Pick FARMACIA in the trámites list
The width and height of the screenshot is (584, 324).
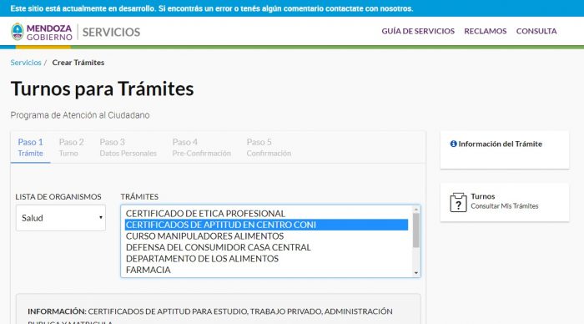[267, 270]
